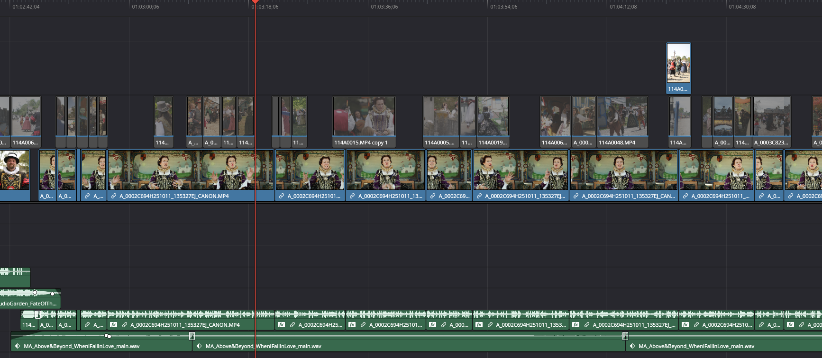Click AudioGarden_FateOfTh... clip label
The width and height of the screenshot is (822, 358).
(x=28, y=304)
